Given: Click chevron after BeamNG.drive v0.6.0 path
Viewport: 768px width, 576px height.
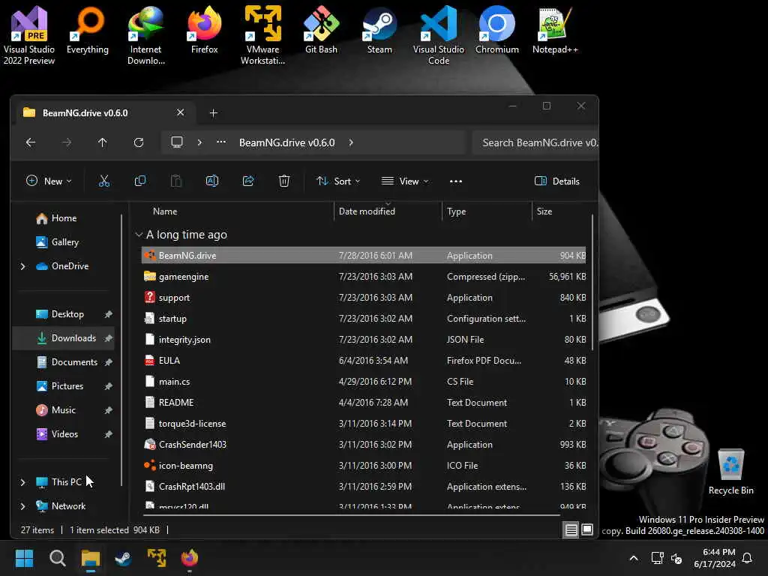Looking at the screenshot, I should click(x=351, y=142).
